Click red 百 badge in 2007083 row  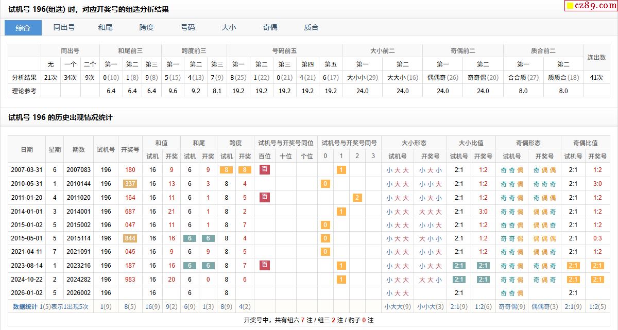265,169
